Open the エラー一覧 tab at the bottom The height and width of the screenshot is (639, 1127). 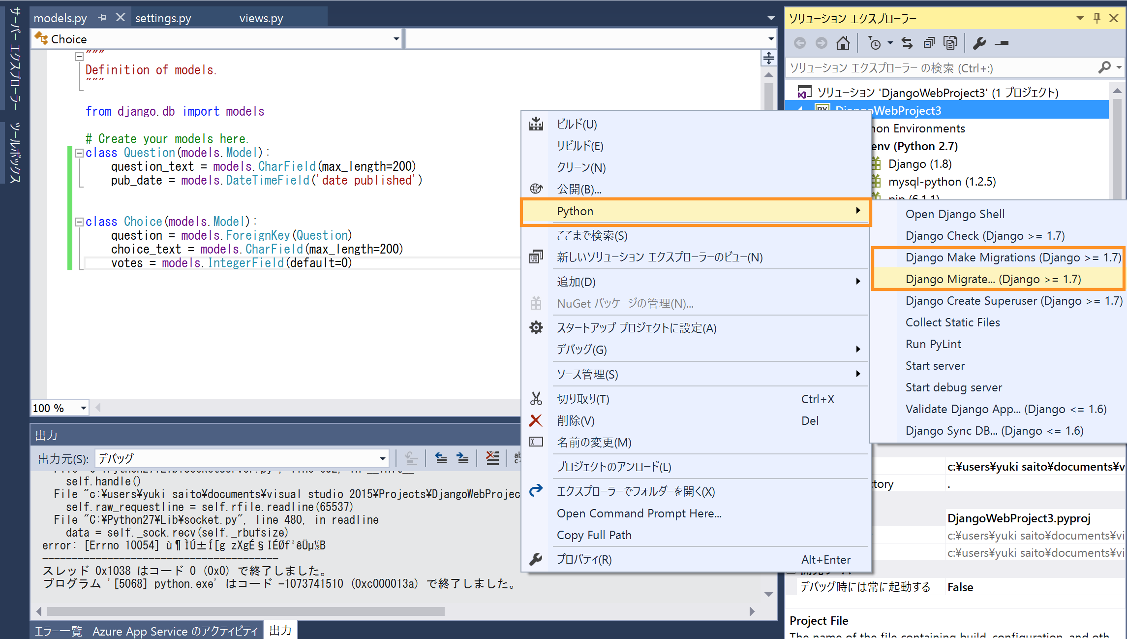59,631
